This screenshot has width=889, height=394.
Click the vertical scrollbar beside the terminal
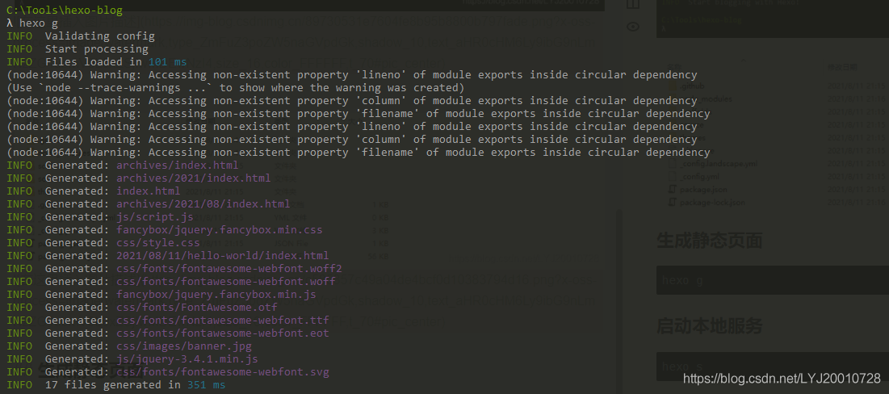(x=620, y=300)
